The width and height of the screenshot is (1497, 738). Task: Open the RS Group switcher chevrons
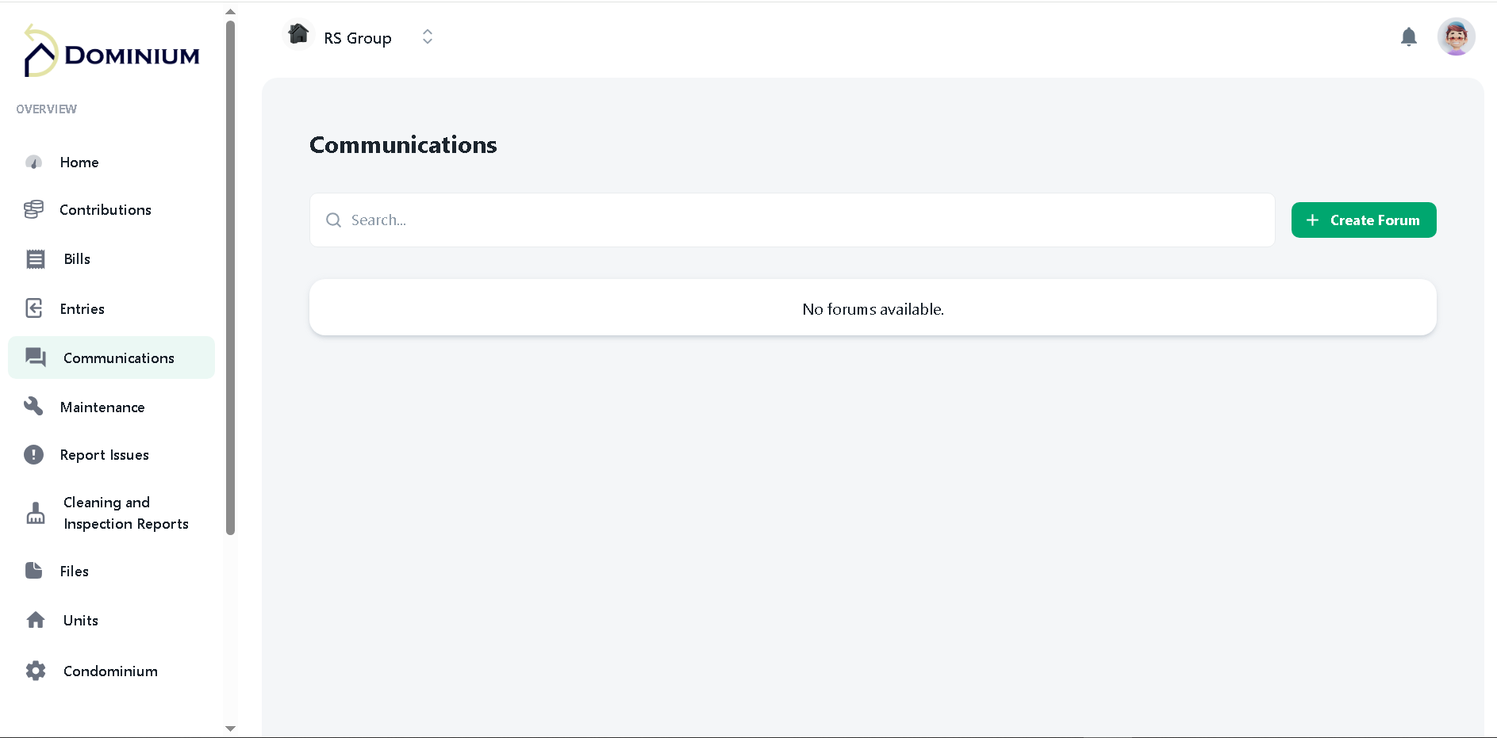coord(427,36)
